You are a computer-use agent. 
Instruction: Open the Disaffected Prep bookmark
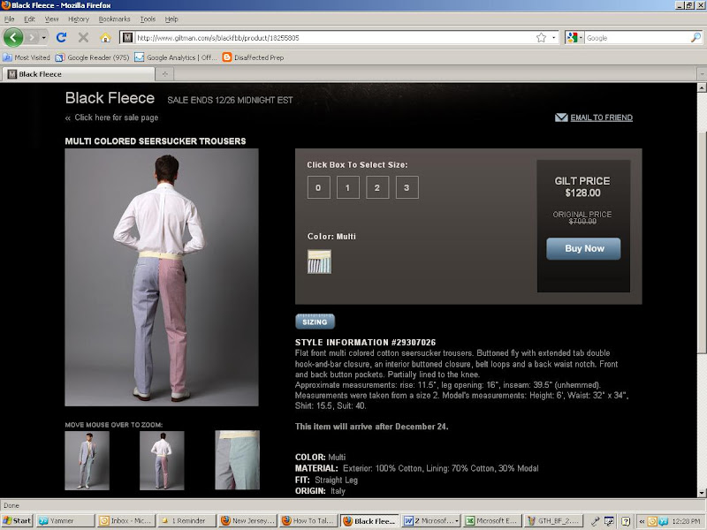[x=254, y=57]
